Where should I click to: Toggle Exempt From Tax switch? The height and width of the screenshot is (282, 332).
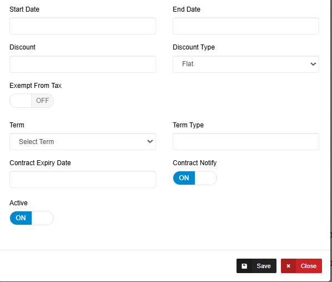point(32,101)
